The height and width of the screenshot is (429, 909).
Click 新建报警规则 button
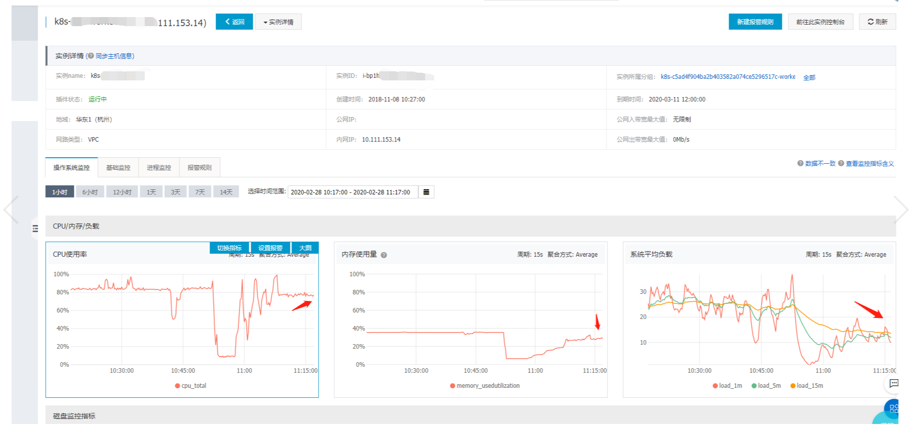tap(755, 22)
